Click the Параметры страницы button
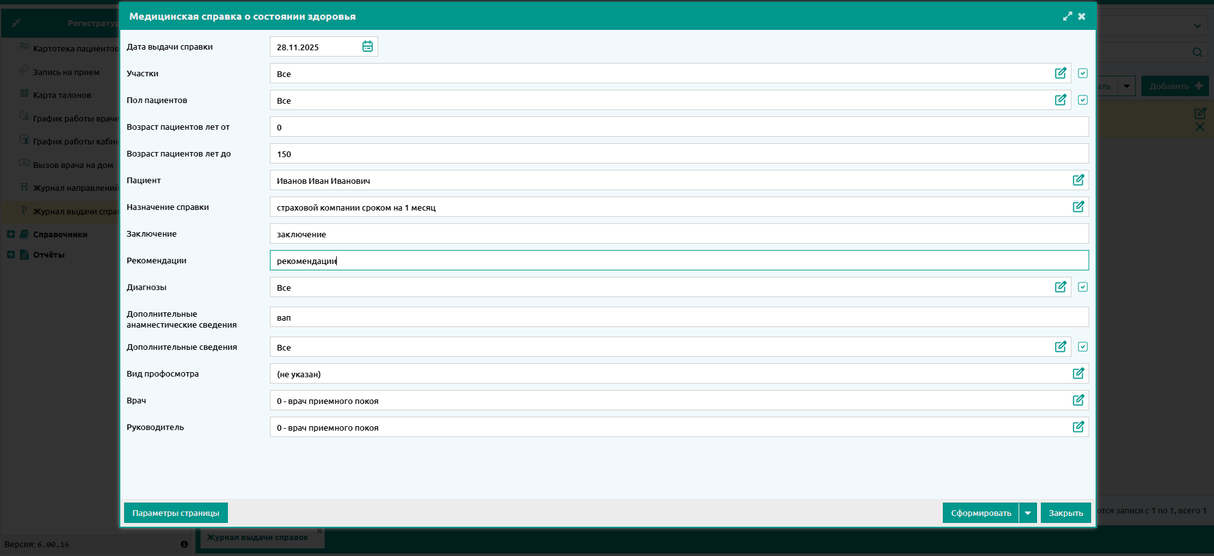Viewport: 1214px width, 556px height. [x=176, y=513]
